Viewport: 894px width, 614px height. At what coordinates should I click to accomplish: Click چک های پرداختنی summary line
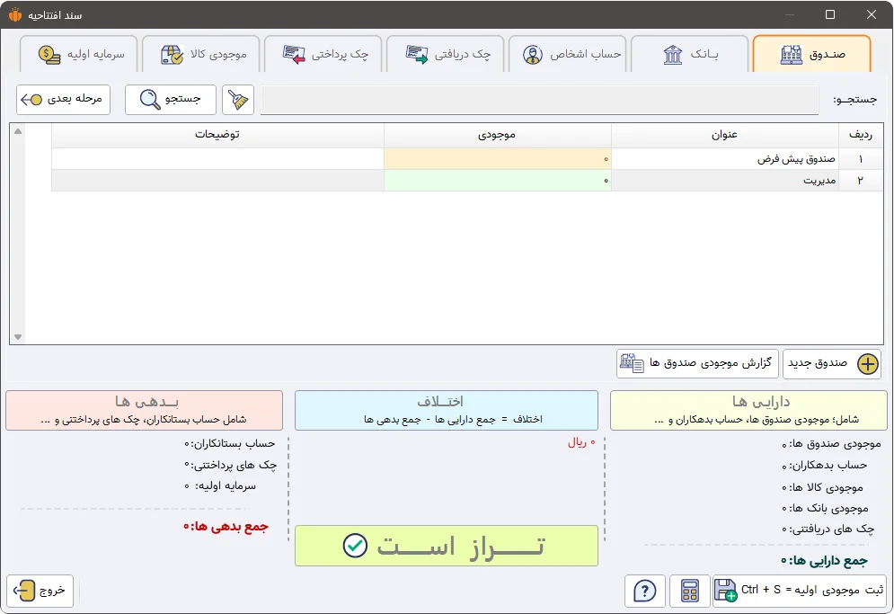click(230, 465)
